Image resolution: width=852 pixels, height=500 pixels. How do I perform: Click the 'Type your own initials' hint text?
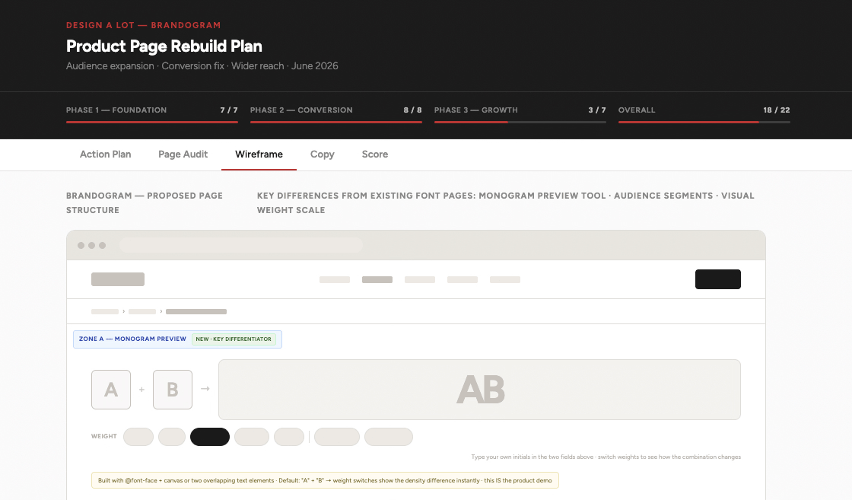(x=606, y=457)
